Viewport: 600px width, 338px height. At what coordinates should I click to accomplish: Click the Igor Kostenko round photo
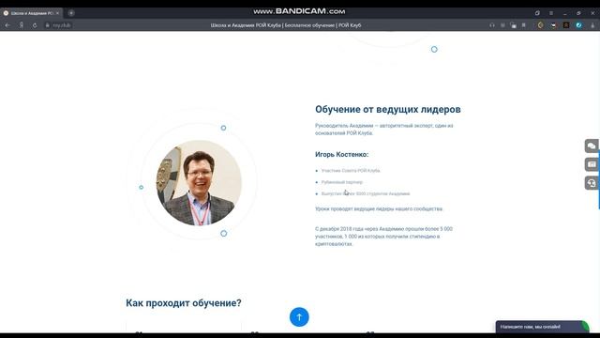(x=199, y=183)
